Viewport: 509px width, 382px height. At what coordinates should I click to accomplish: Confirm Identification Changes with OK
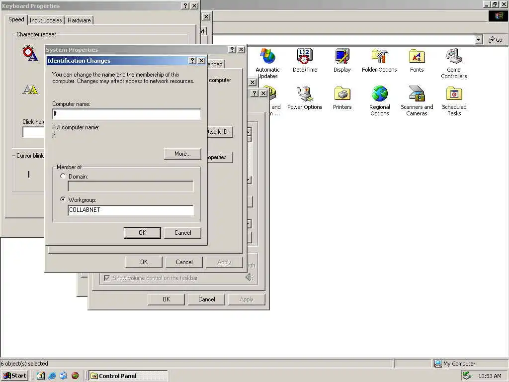click(x=142, y=233)
